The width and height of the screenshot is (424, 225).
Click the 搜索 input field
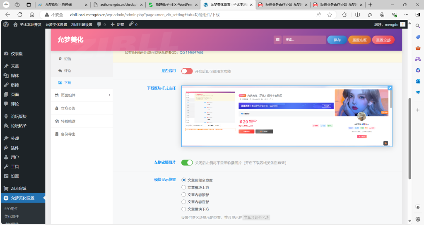(x=304, y=40)
